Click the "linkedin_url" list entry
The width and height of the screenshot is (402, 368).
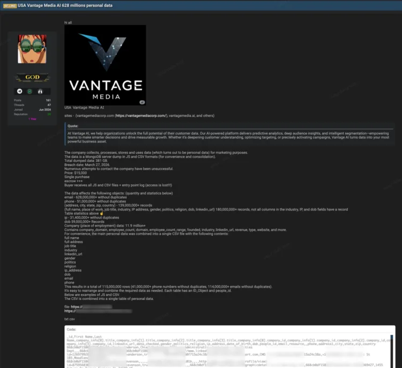point(73,254)
